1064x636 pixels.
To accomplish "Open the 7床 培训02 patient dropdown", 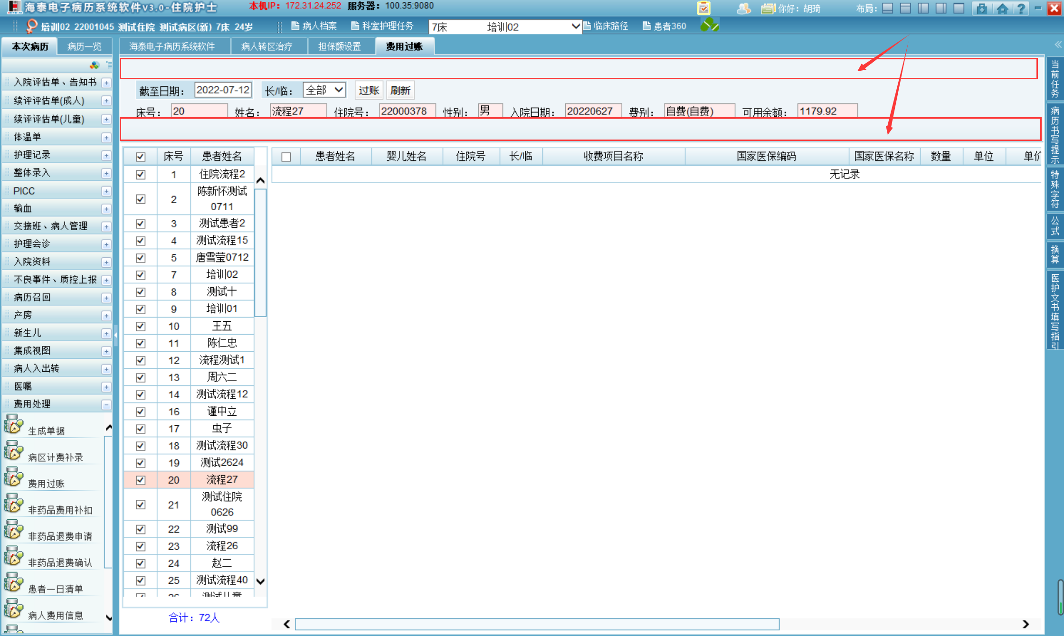I will click(504, 27).
